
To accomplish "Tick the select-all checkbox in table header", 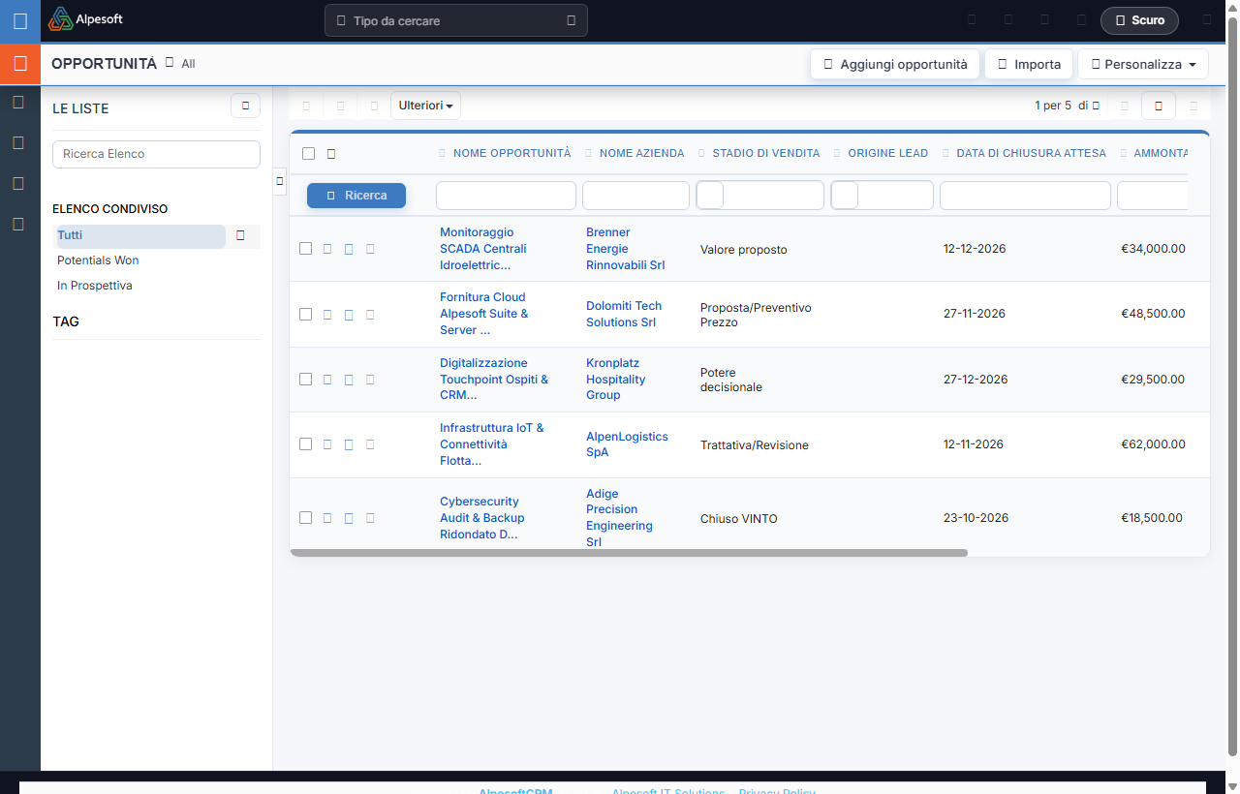I will click(308, 153).
